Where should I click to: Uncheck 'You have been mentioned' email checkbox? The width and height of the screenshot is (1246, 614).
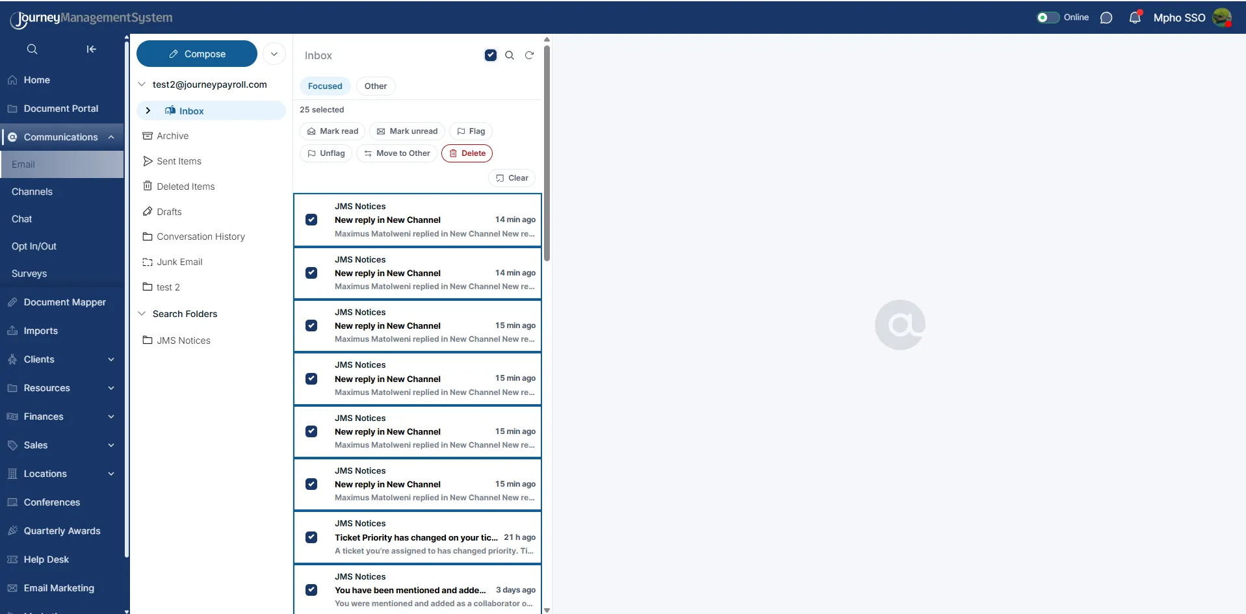click(311, 590)
